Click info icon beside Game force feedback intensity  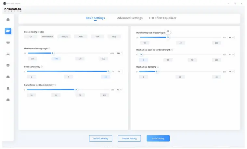tap(55, 85)
